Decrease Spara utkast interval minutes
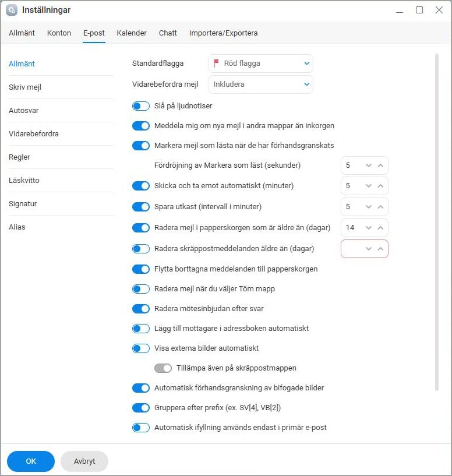452x476 pixels. pyautogui.click(x=369, y=207)
